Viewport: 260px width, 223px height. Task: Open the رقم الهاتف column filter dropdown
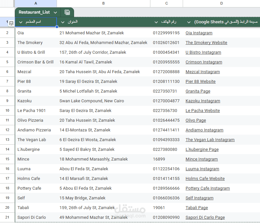coord(156,22)
